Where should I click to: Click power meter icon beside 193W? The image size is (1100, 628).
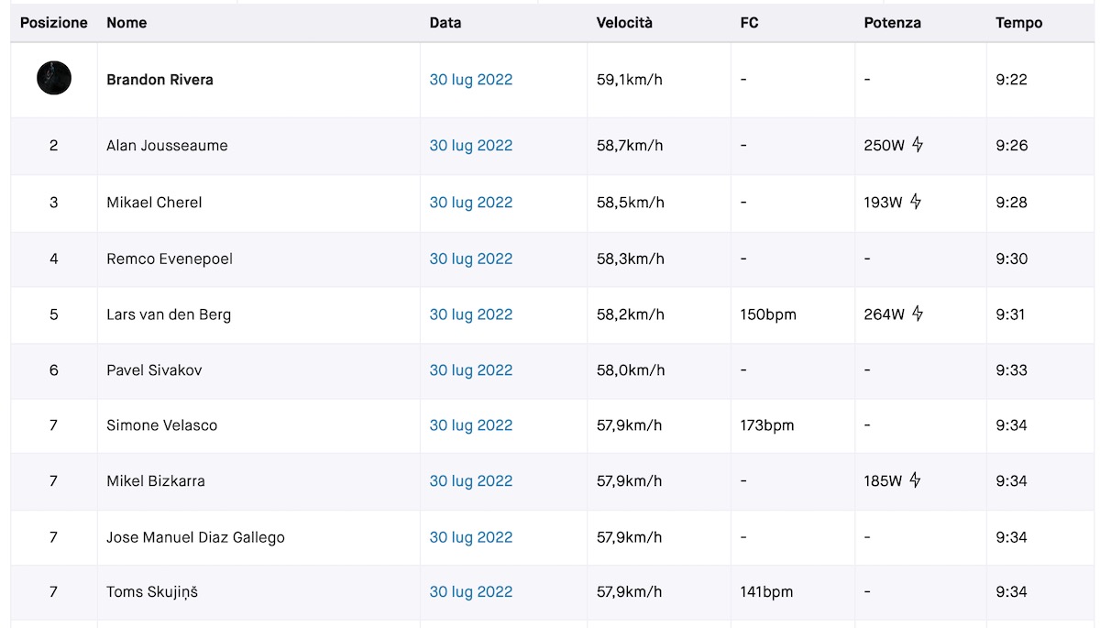pos(915,202)
